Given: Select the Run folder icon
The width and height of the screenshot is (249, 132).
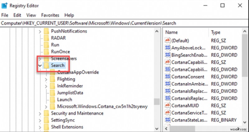Looking at the screenshot, I should point(46,45).
